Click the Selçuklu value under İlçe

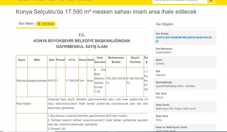coord(161,75)
